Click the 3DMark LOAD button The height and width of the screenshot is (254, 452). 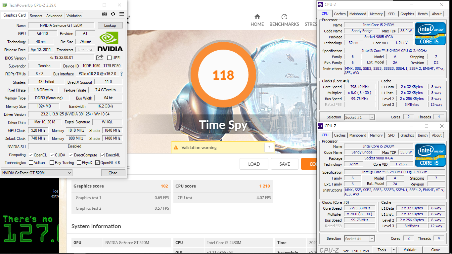(x=254, y=164)
